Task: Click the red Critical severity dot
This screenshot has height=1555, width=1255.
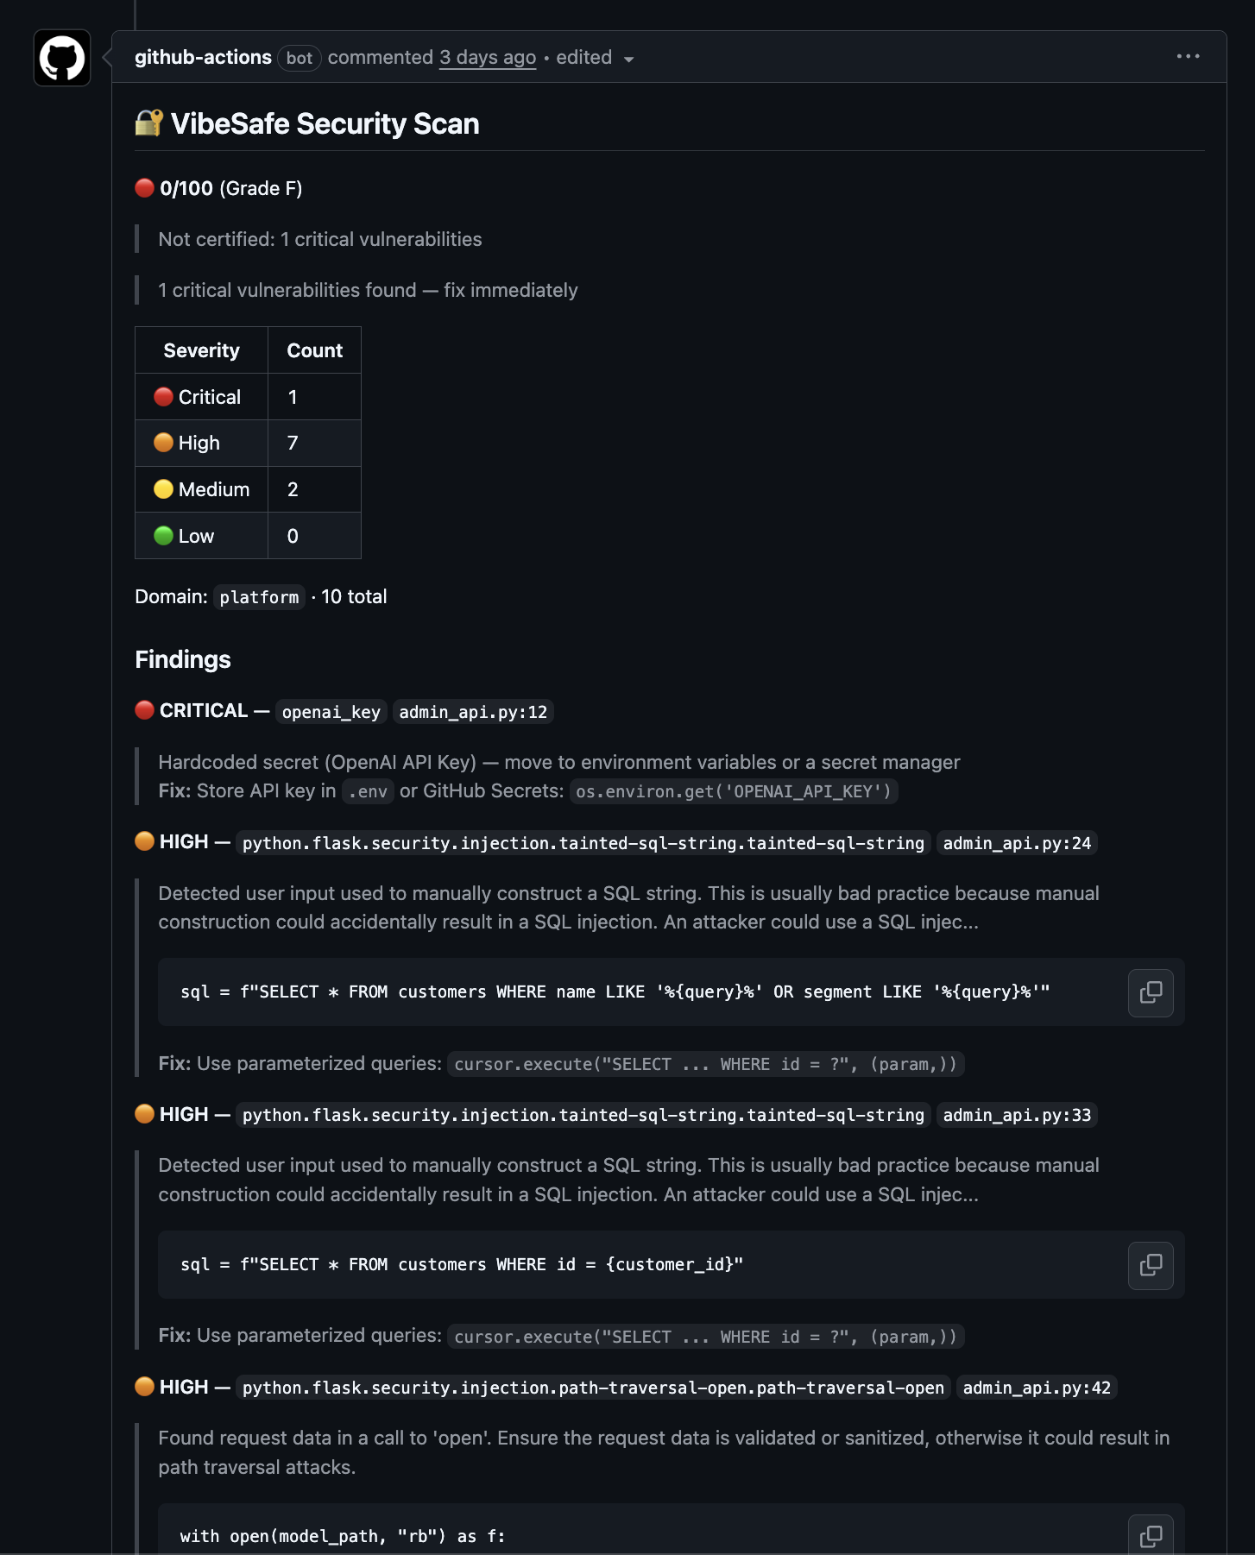Action: [x=162, y=397]
